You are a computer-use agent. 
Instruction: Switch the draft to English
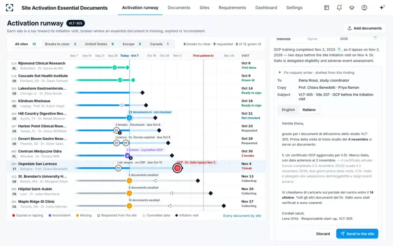pos(288,110)
